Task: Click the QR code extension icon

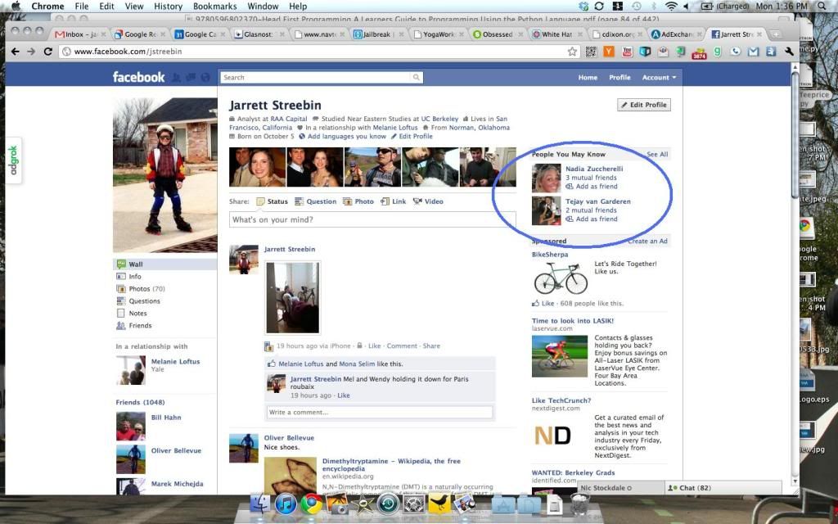Action: point(591,52)
